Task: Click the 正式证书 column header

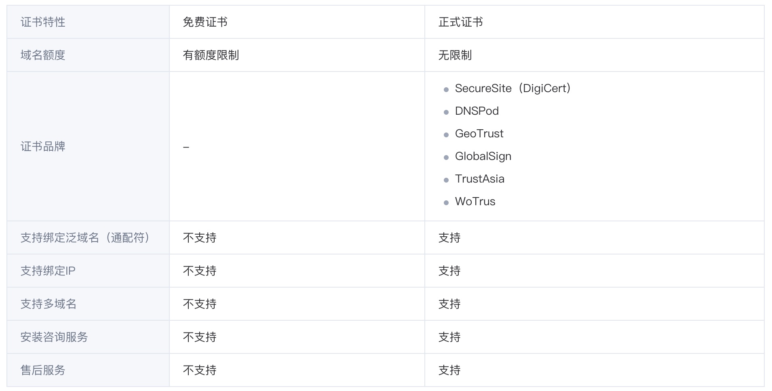Action: point(460,22)
